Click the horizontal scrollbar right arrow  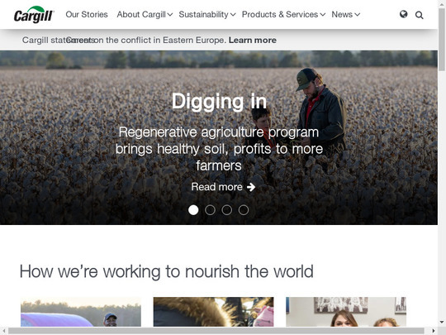point(434,331)
